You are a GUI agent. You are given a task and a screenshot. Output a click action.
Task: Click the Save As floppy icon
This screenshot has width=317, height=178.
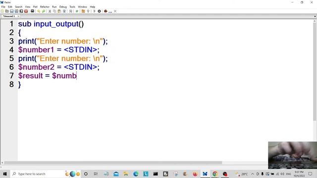click(x=16, y=11)
